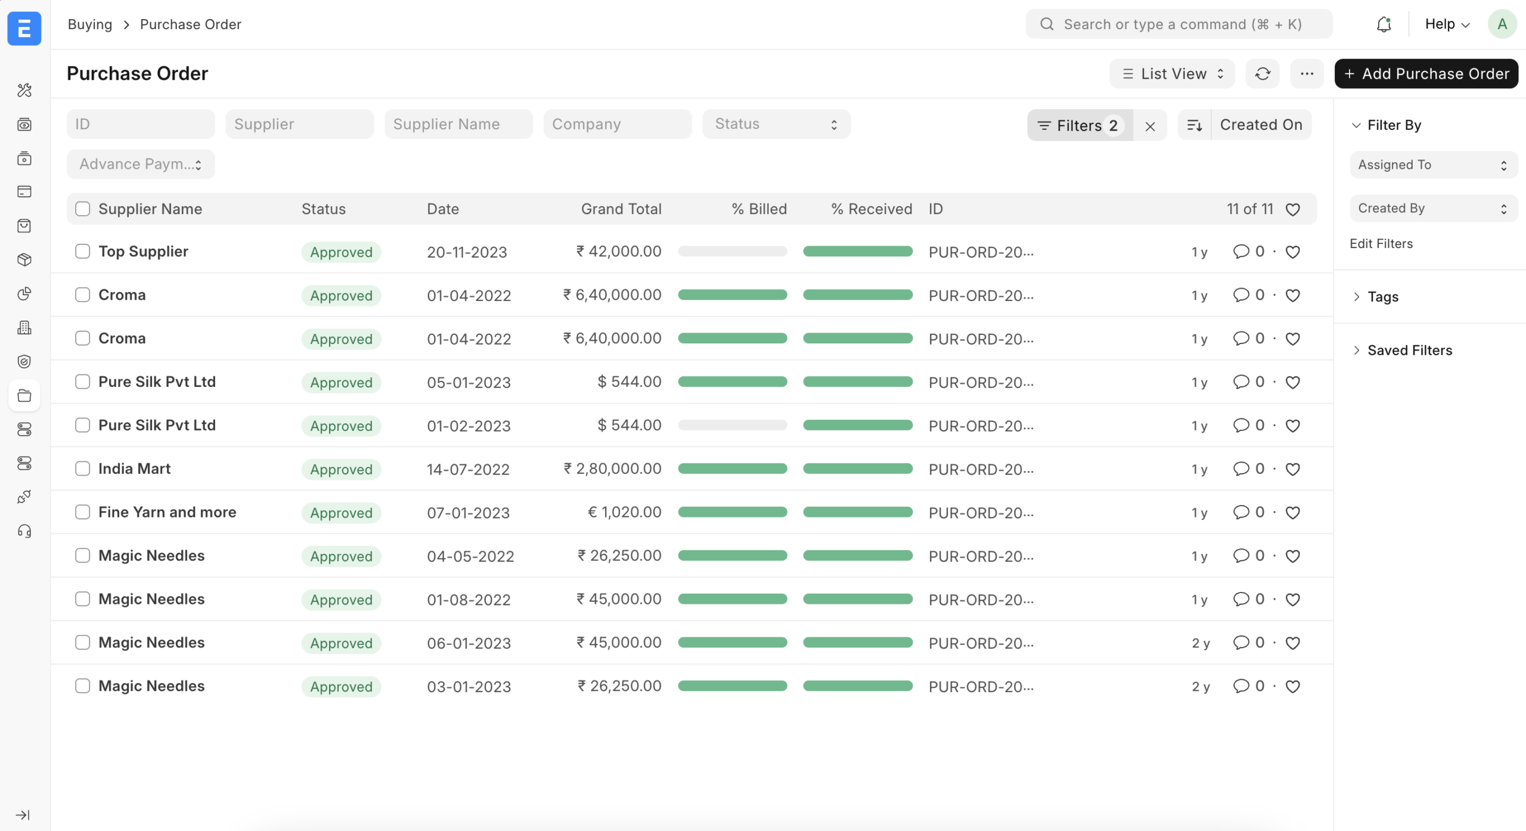1526x831 pixels.
Task: Expand the Saved Filters section
Action: (x=1409, y=351)
